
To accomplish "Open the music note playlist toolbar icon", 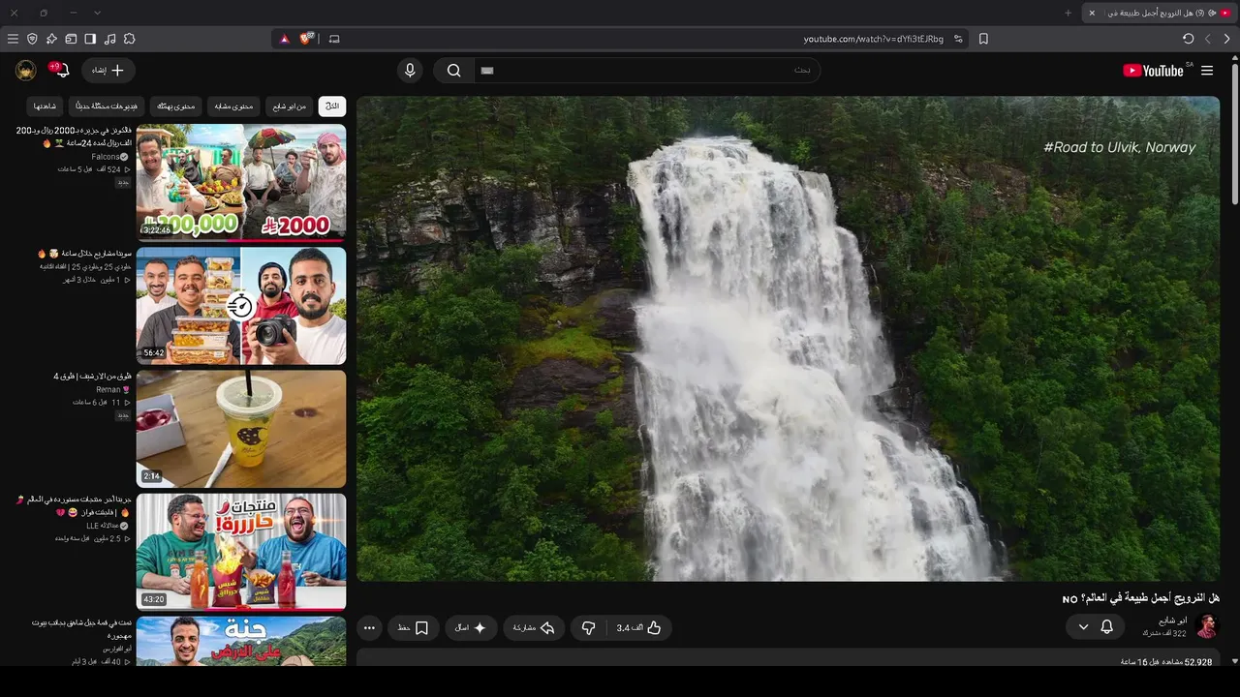I will [109, 39].
